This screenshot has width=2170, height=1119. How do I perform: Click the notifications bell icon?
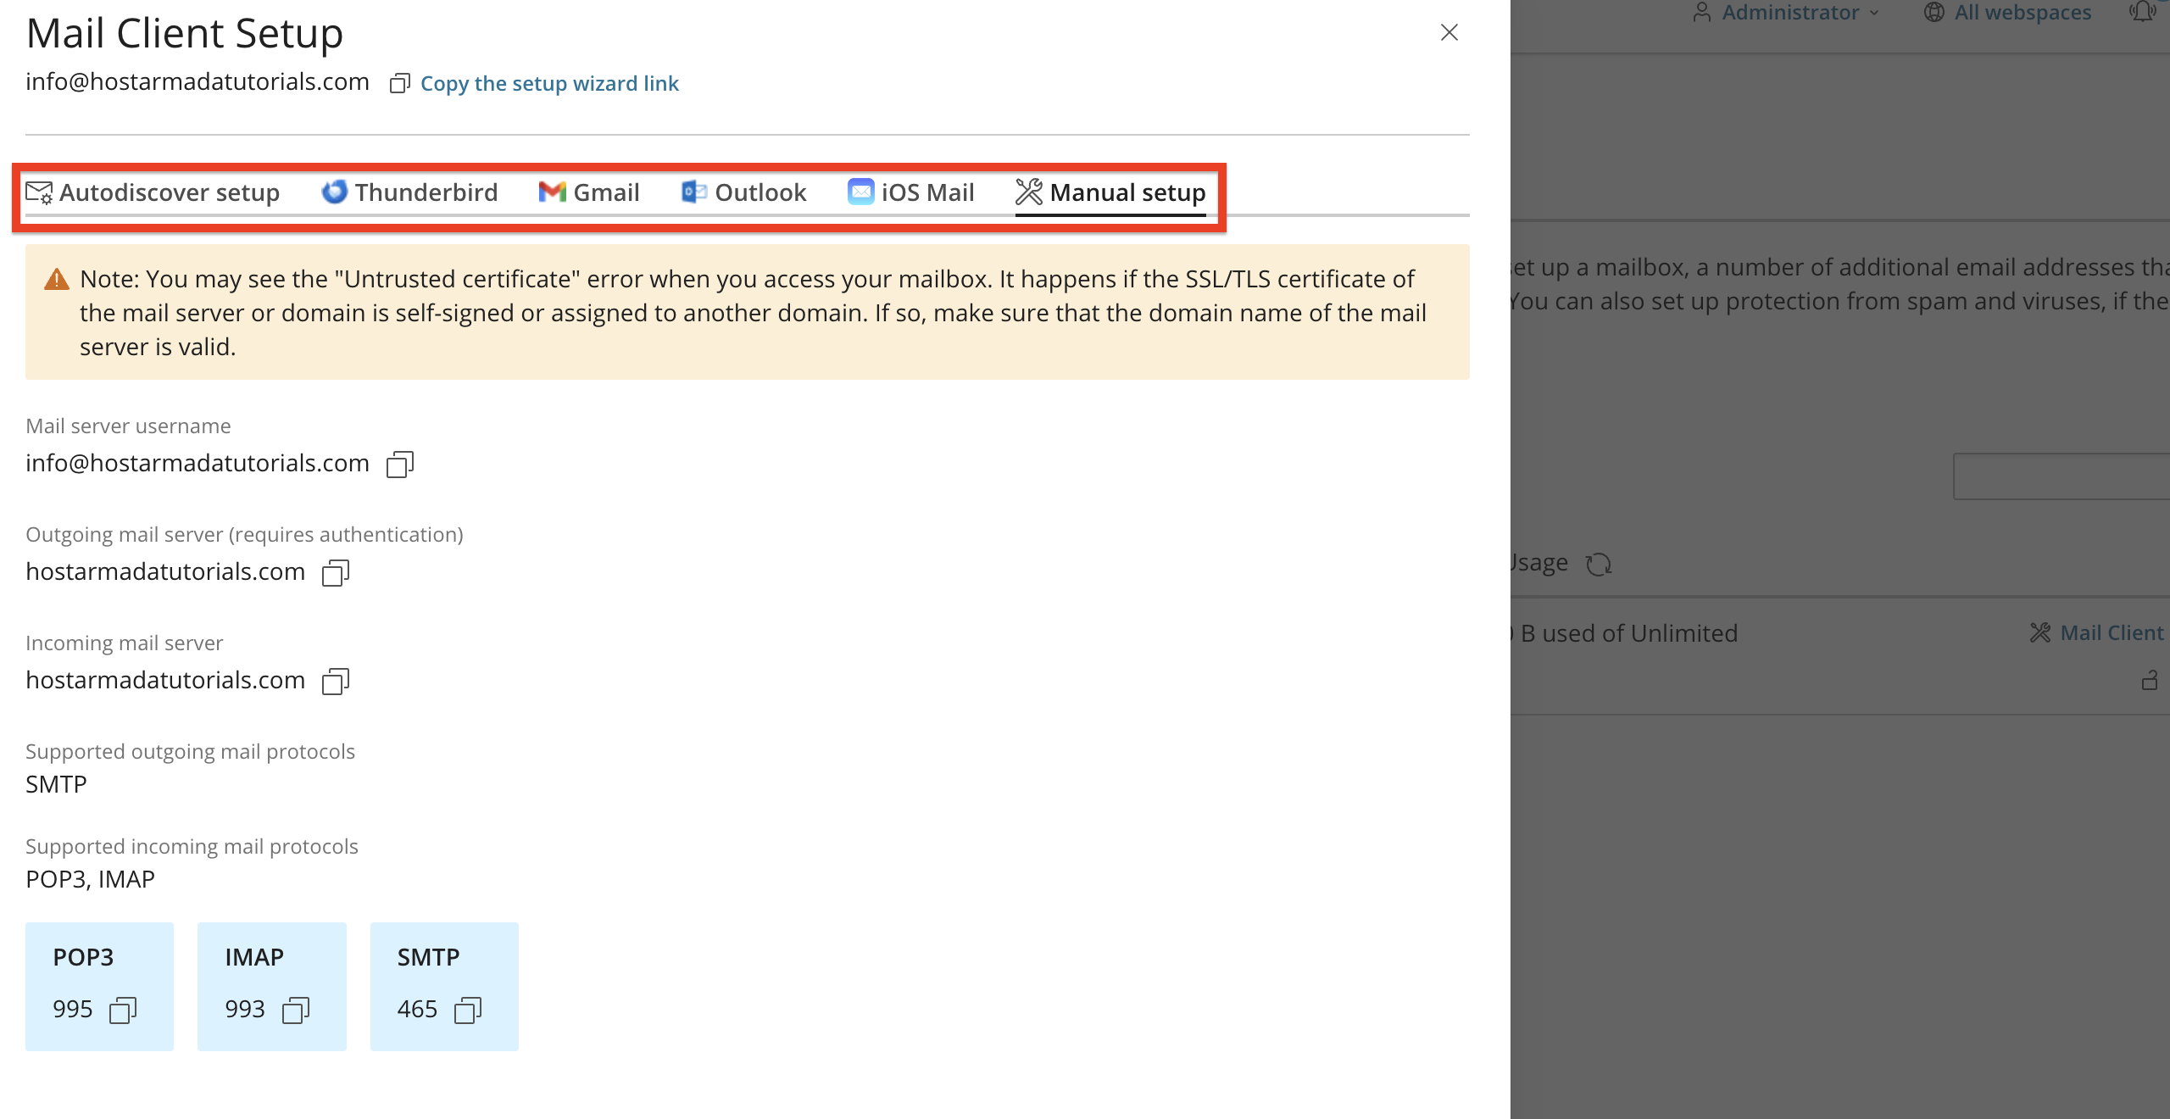coord(2143,11)
